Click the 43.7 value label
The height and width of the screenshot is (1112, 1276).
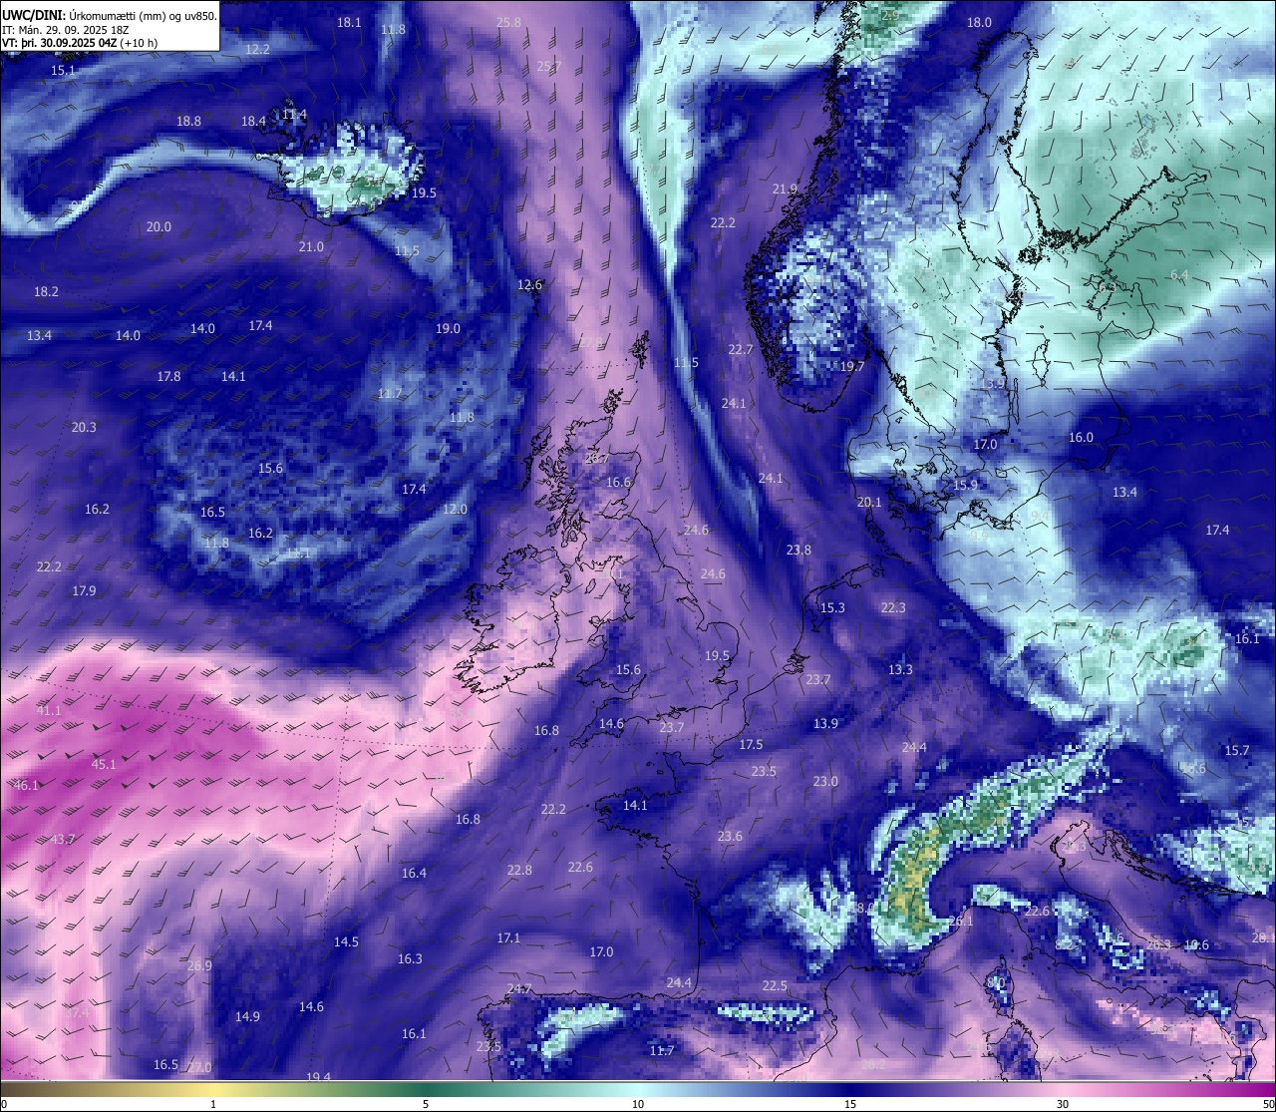tap(62, 839)
